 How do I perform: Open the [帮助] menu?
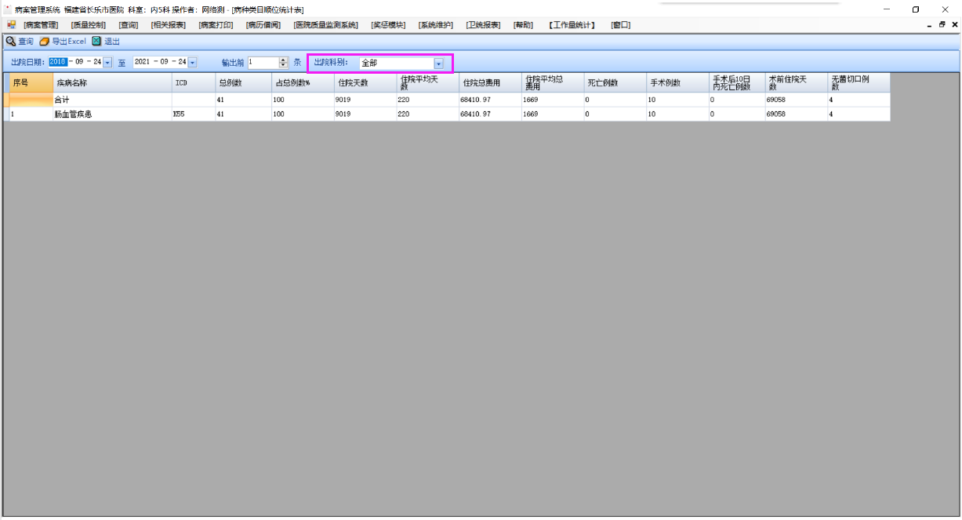(x=524, y=25)
